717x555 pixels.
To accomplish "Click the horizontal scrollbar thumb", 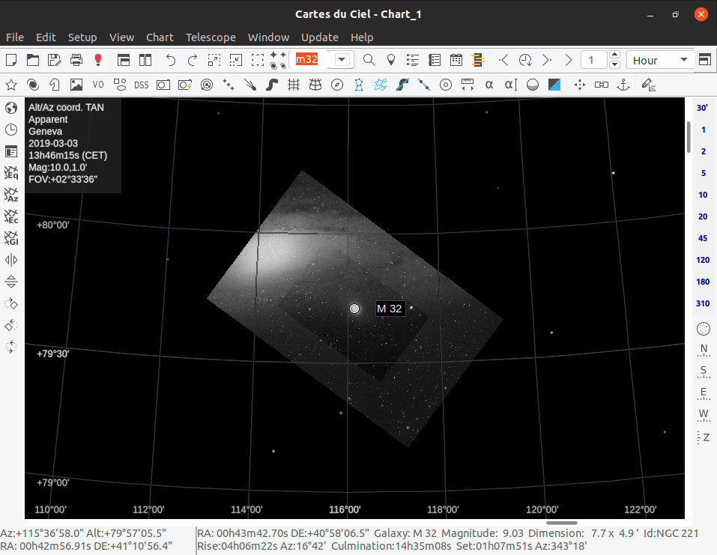I will (x=561, y=523).
